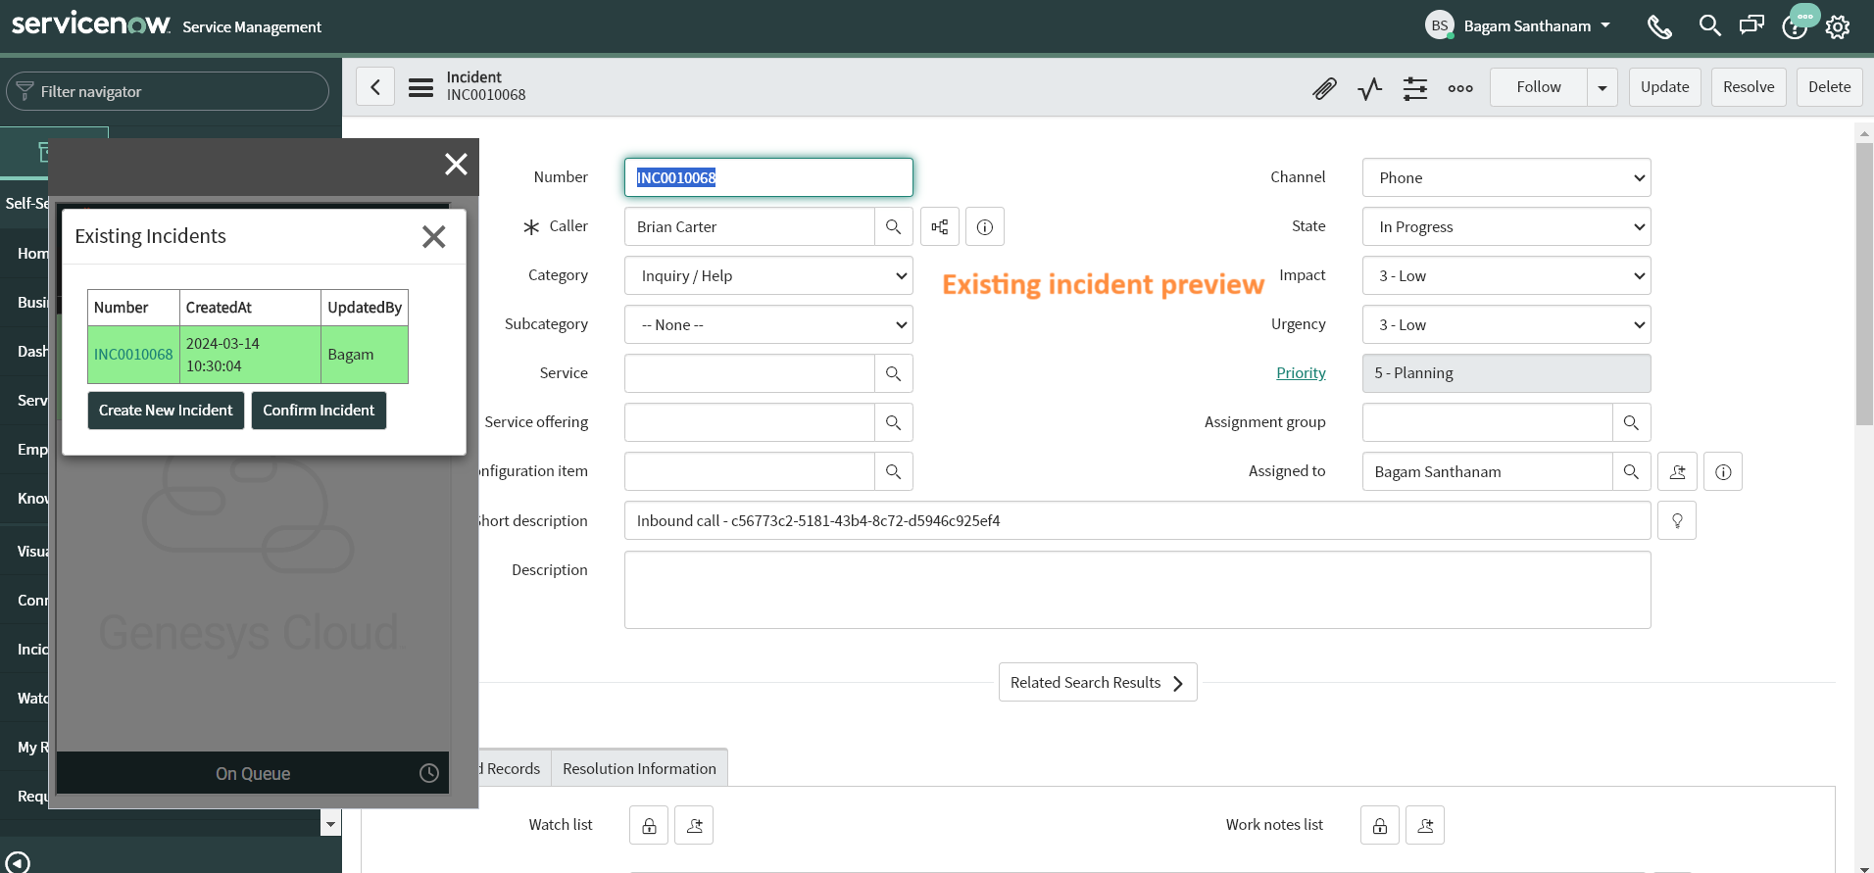Open the Impact dropdown
1874x873 pixels.
click(1506, 275)
